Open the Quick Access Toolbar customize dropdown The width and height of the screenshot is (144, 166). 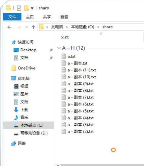pyautogui.click(x=32, y=8)
